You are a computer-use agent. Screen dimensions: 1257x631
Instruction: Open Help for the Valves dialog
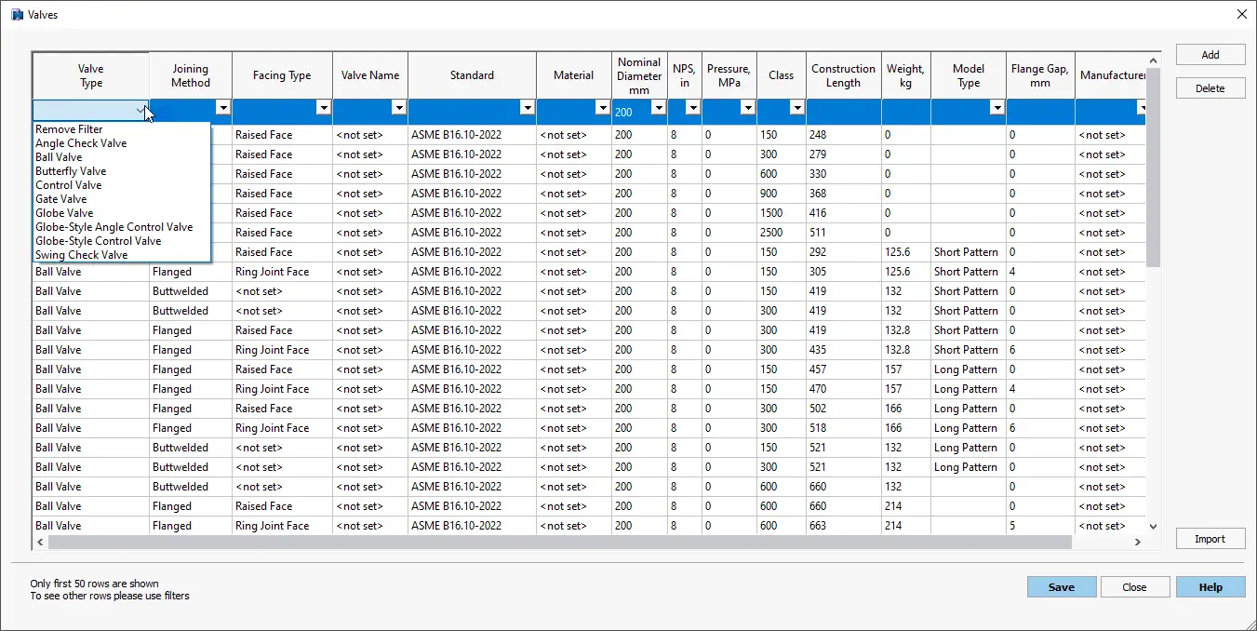[1210, 586]
